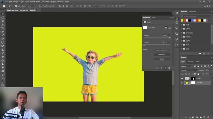Add a layer mask at Layers bottom
This screenshot has height=119, width=213.
(x=193, y=117)
